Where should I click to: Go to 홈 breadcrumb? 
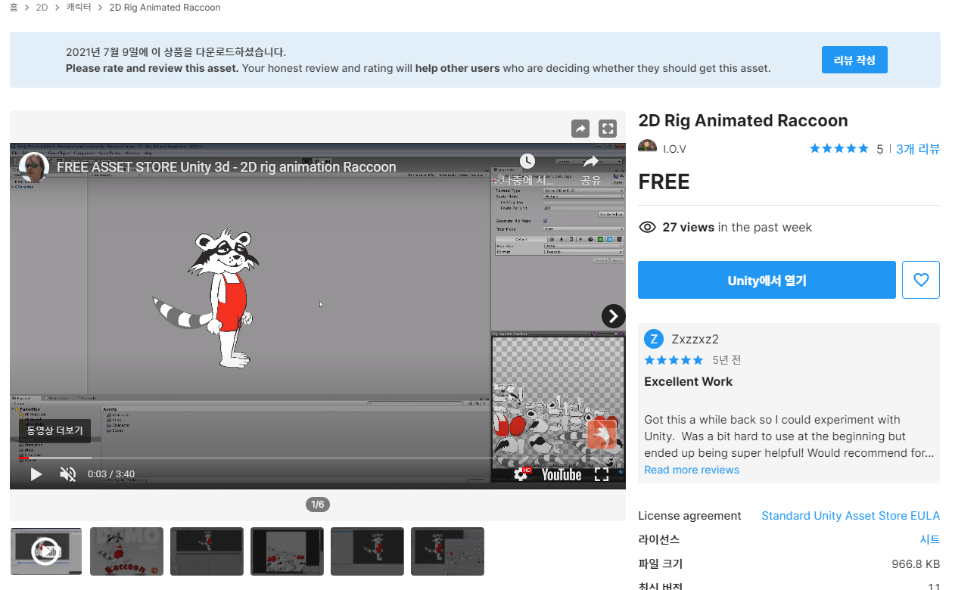click(x=14, y=8)
